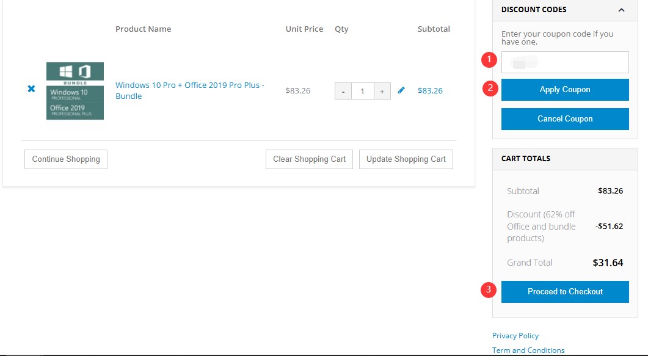Viewport: 648px width, 356px height.
Task: Click Update Shopping Cart button
Action: (x=406, y=159)
